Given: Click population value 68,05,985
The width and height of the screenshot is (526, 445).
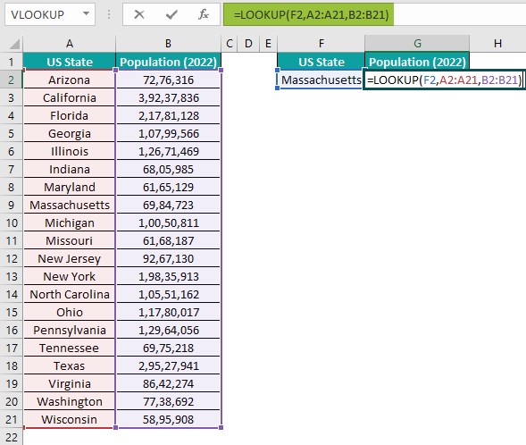Looking at the screenshot, I should pos(169,169).
